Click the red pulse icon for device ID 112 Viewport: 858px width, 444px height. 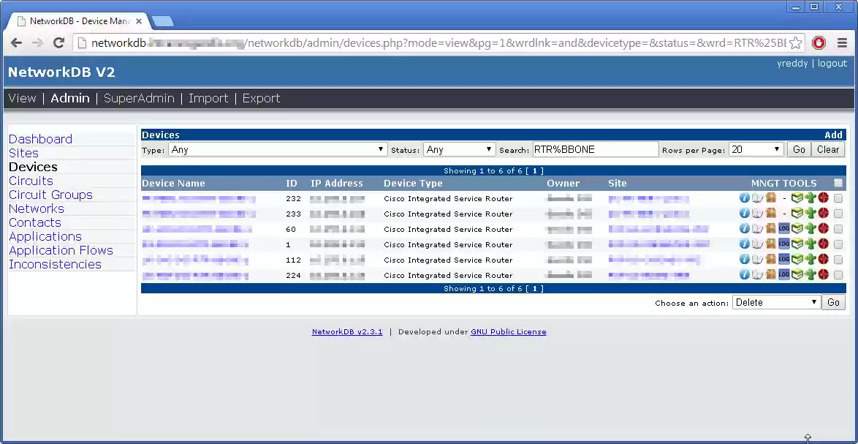pos(823,260)
